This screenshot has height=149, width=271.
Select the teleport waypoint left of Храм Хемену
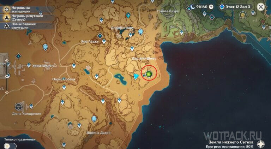pos(29,65)
